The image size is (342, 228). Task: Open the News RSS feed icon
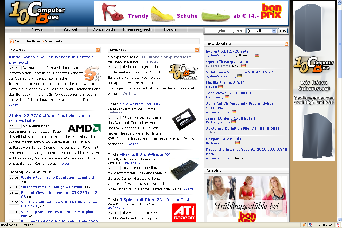[x=98, y=50]
